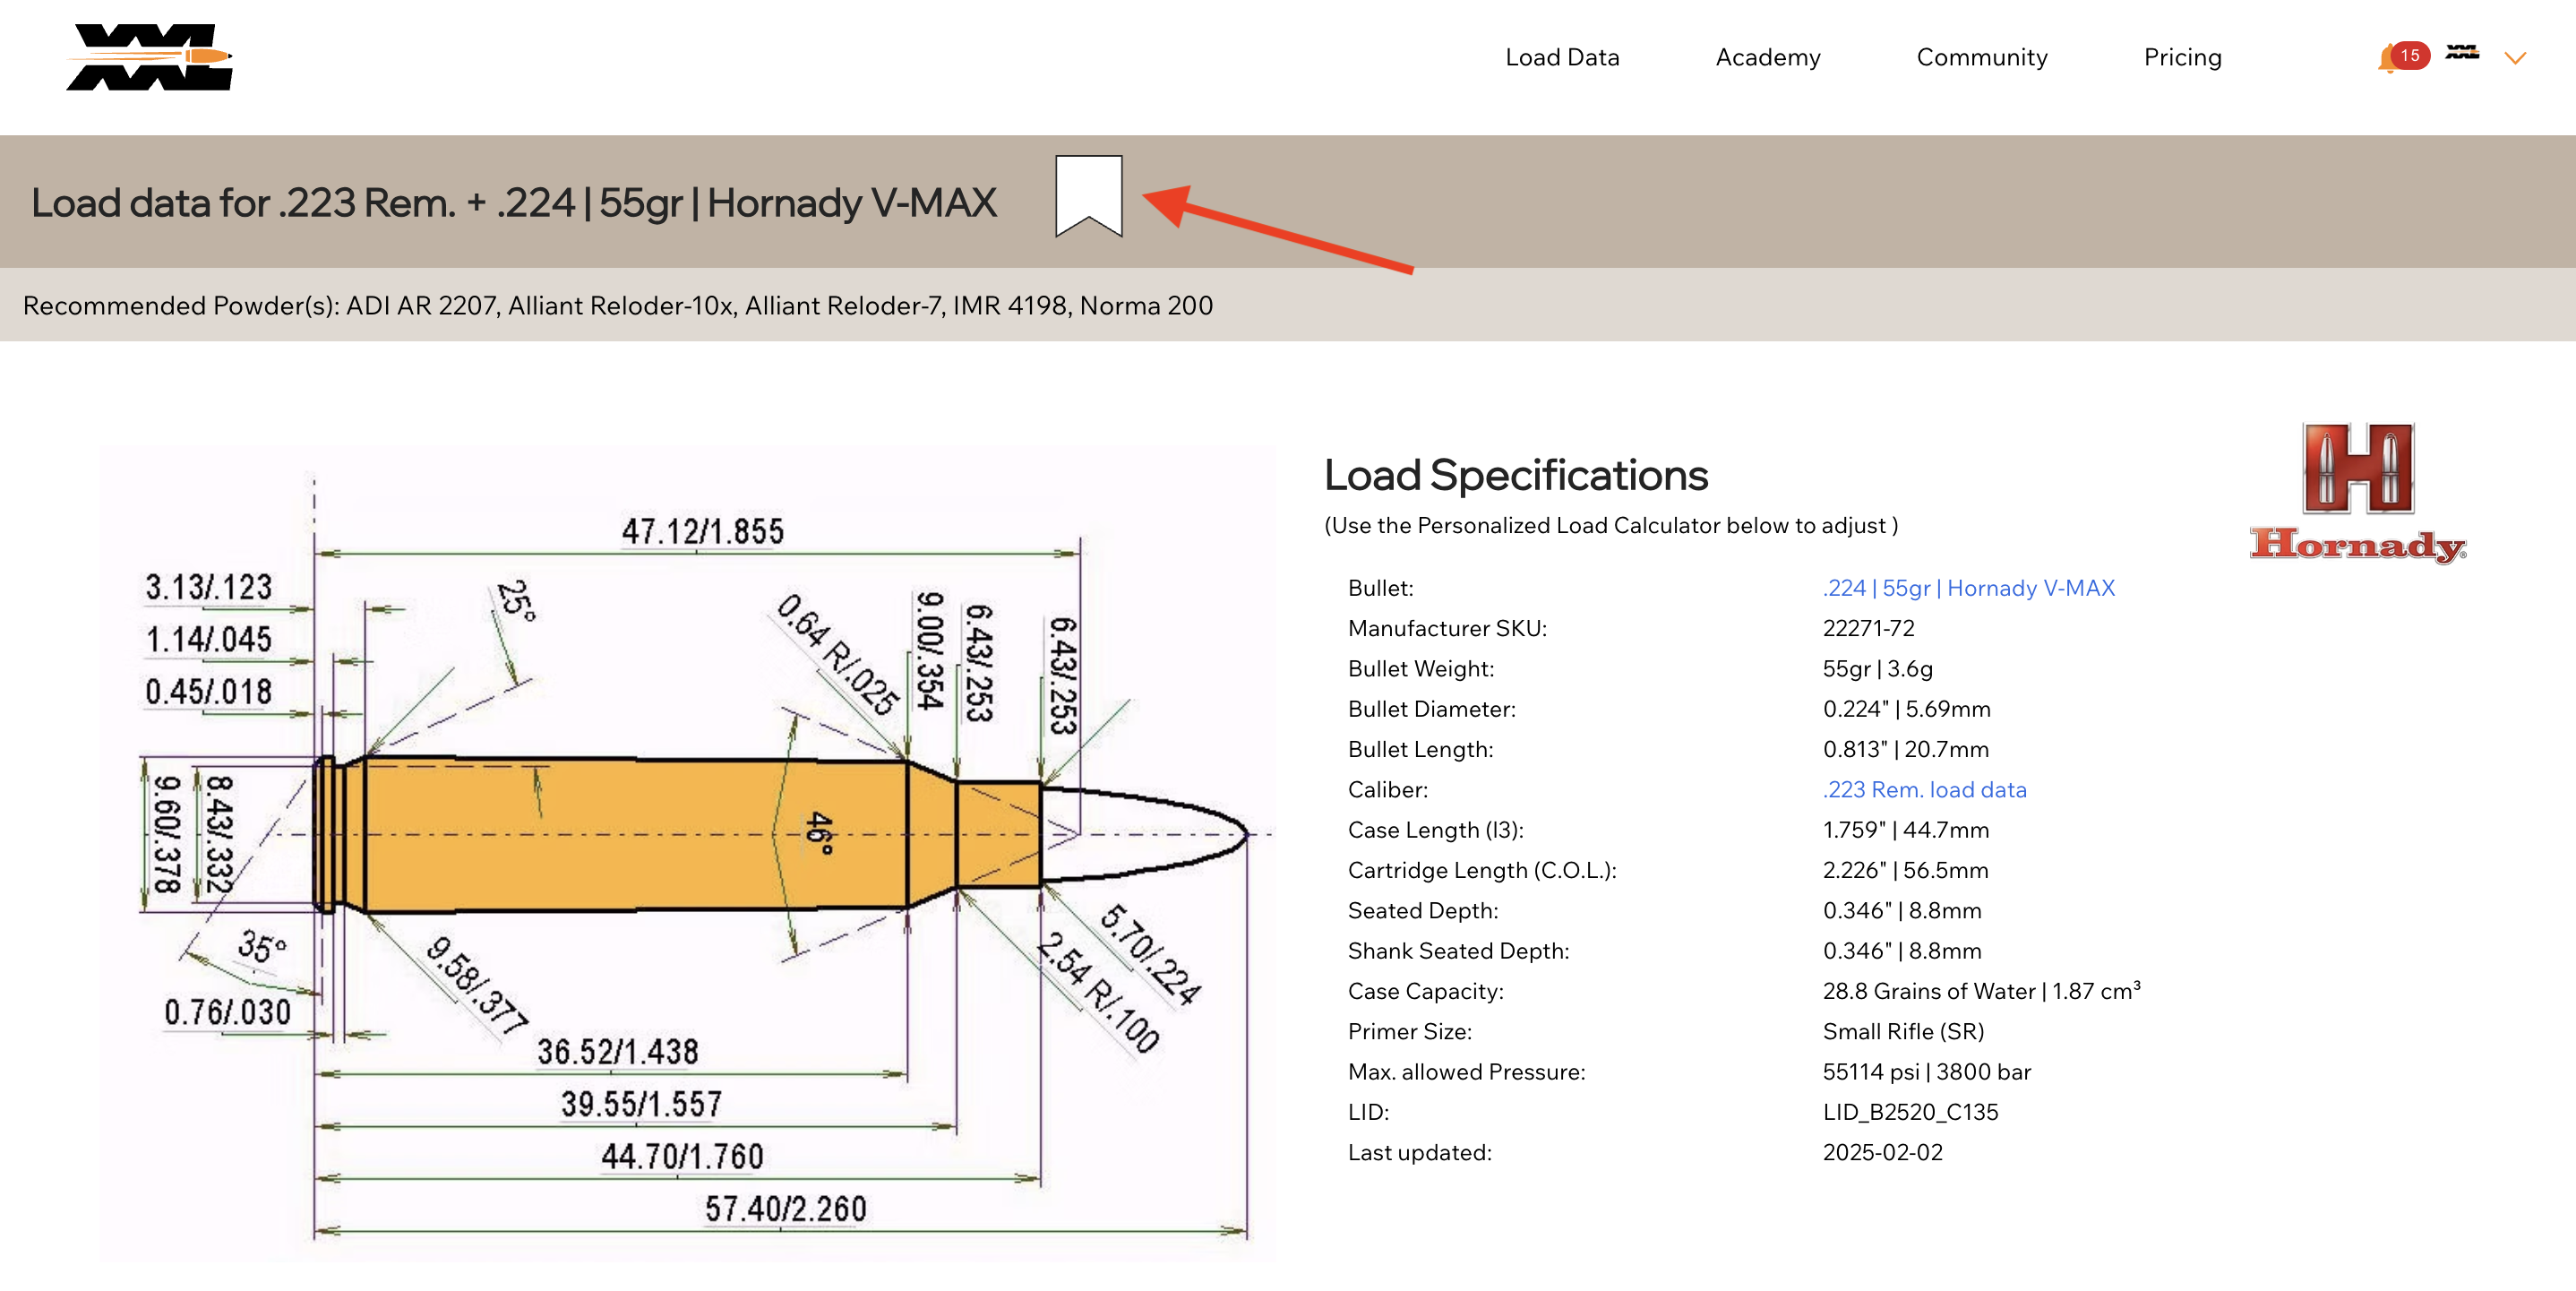Go to the Community page
Screen dimensions: 2576x1291
pyautogui.click(x=1981, y=57)
